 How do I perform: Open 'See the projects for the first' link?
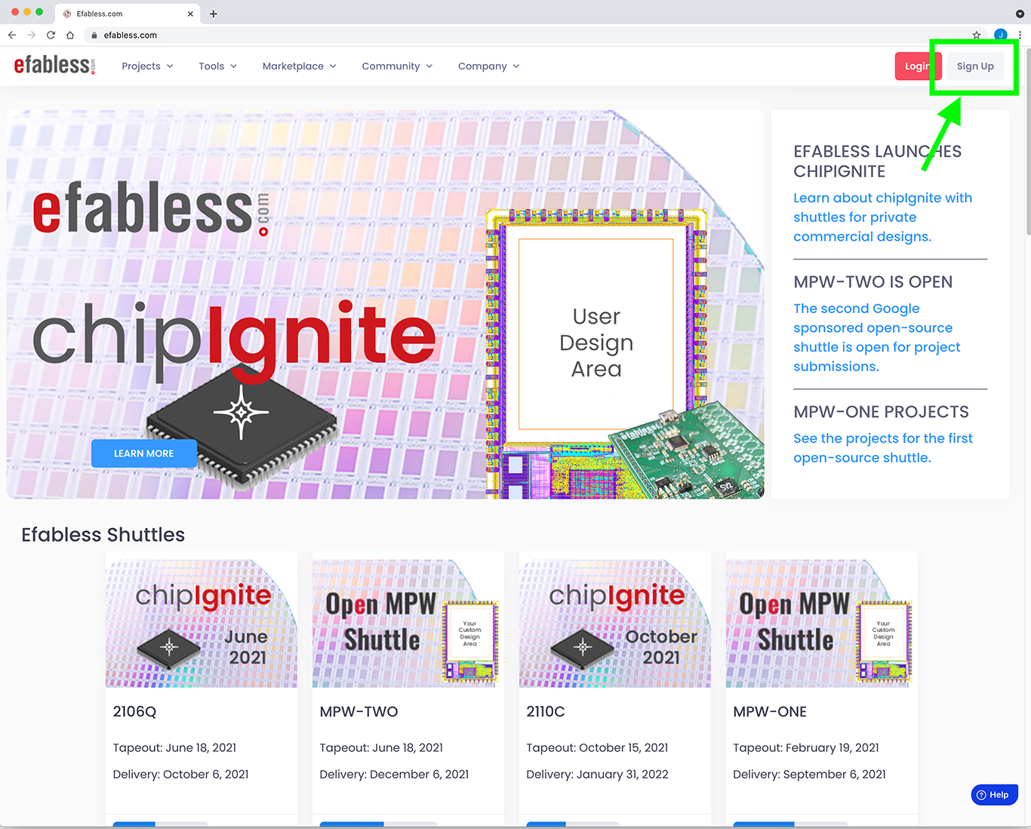(x=883, y=448)
